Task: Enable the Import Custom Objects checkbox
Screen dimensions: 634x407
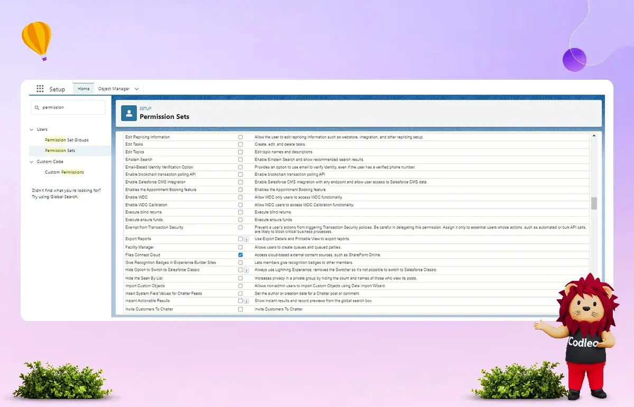Action: 240,286
